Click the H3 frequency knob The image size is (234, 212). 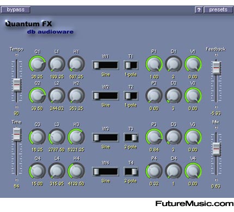(x=76, y=137)
